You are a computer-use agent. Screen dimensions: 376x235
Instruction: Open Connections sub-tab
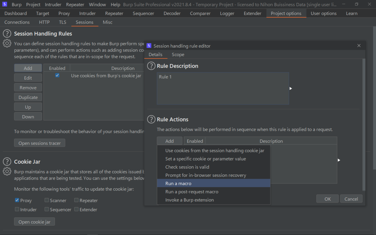(17, 22)
